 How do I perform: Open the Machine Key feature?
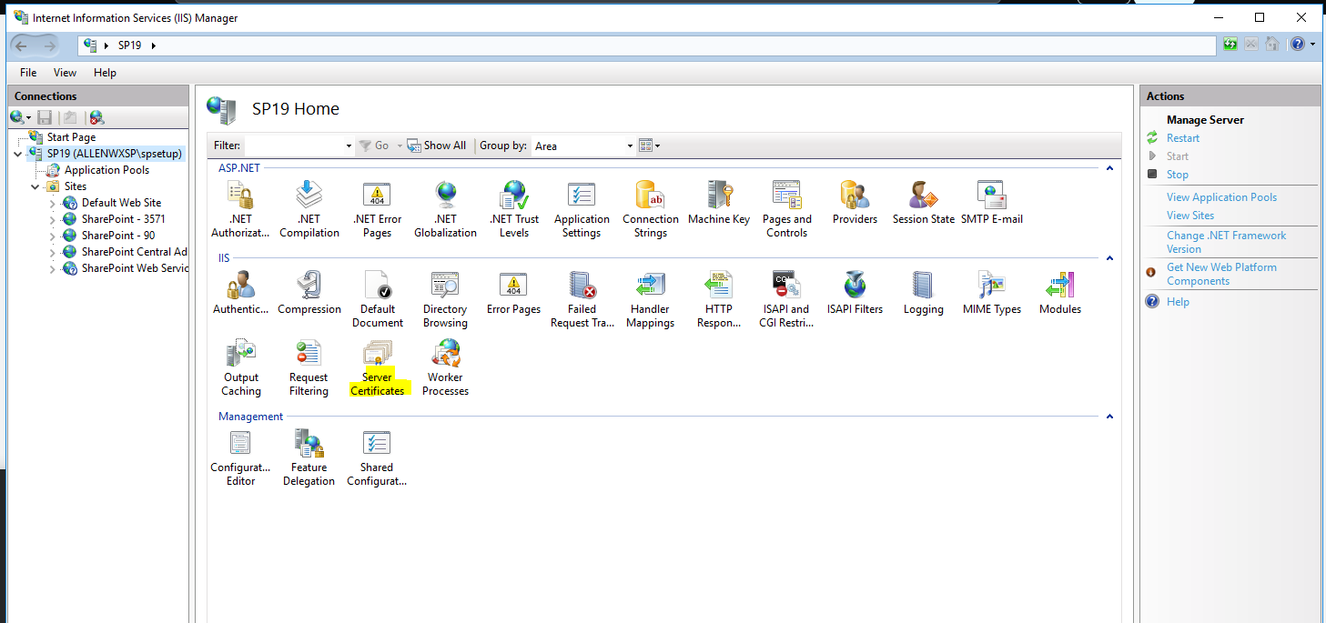(x=719, y=203)
